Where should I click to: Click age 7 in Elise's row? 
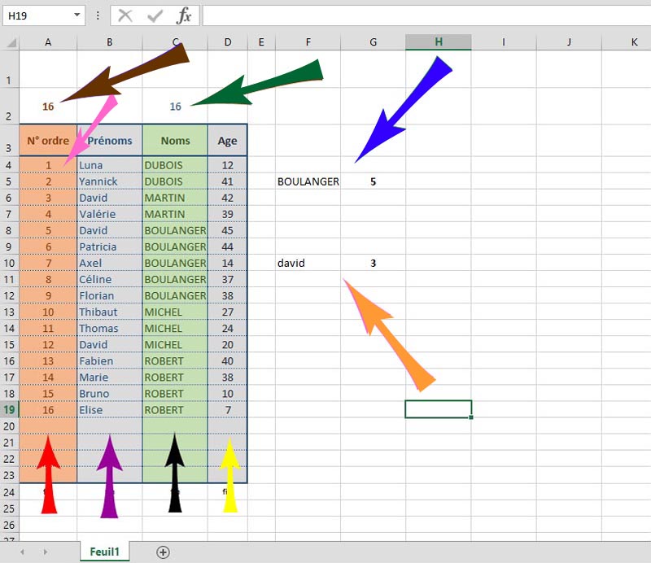228,410
